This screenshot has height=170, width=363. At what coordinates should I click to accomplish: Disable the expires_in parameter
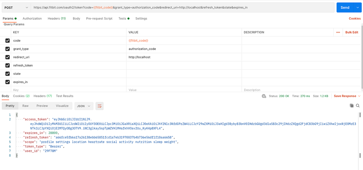pos(8,82)
